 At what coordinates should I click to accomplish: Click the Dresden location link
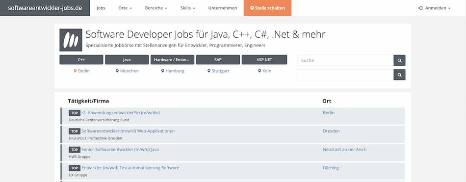(332, 131)
